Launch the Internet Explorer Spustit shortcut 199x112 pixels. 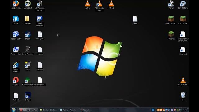click(x=16, y=67)
